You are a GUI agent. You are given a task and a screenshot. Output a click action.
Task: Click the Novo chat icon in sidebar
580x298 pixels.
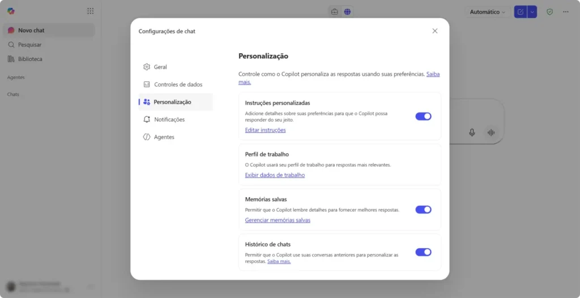pyautogui.click(x=11, y=31)
